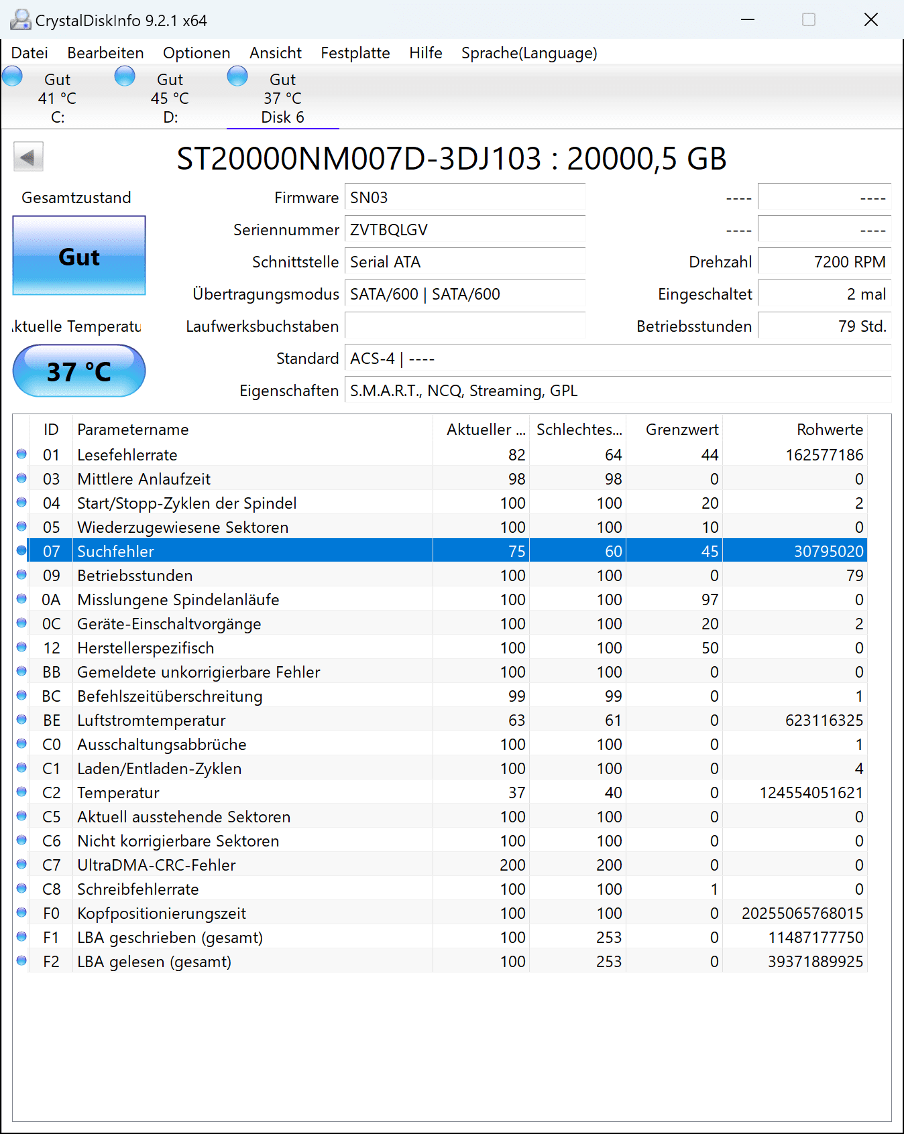Click the Aktueller column header
904x1134 pixels.
point(482,430)
